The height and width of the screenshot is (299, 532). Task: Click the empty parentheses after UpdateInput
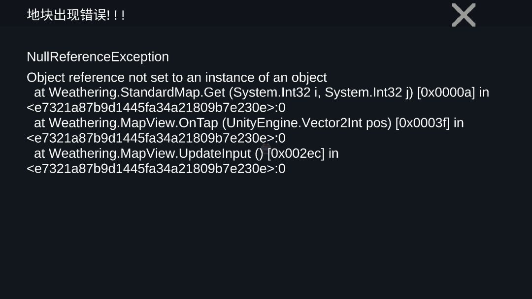[259, 153]
